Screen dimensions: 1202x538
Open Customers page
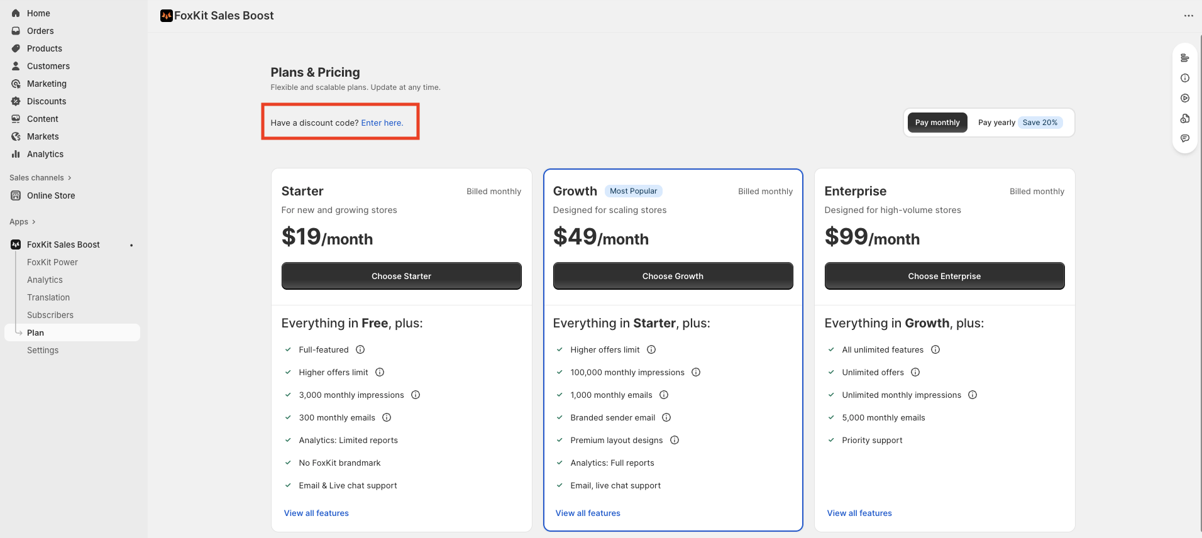point(48,66)
